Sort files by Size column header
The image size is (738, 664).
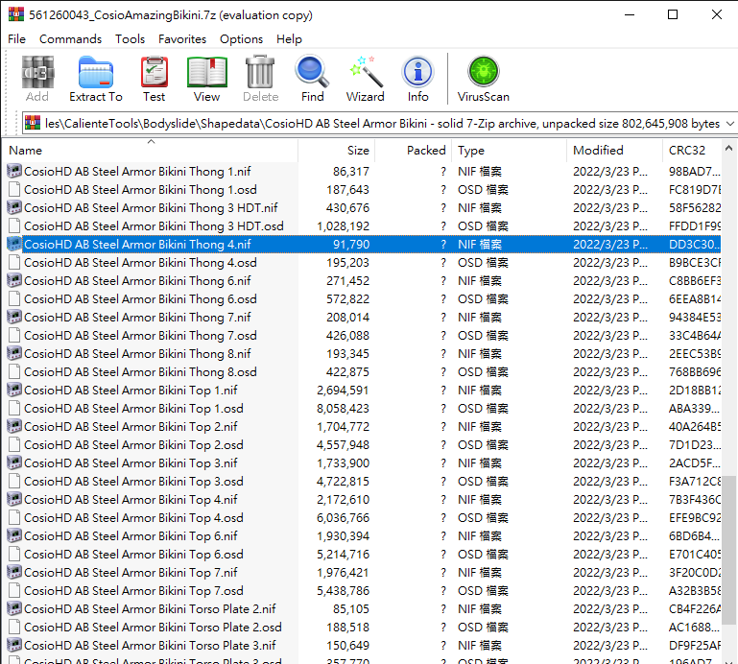337,150
